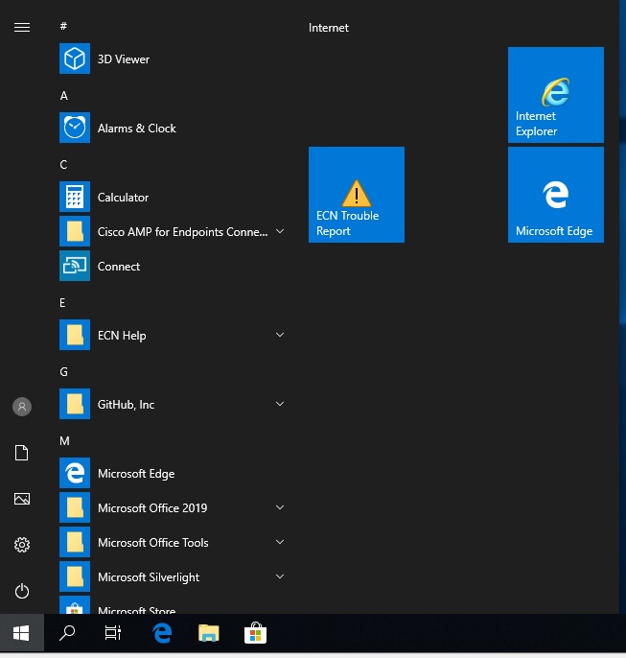Open File Explorer from the taskbar
Viewport: 626px width, 658px height.
[x=209, y=633]
